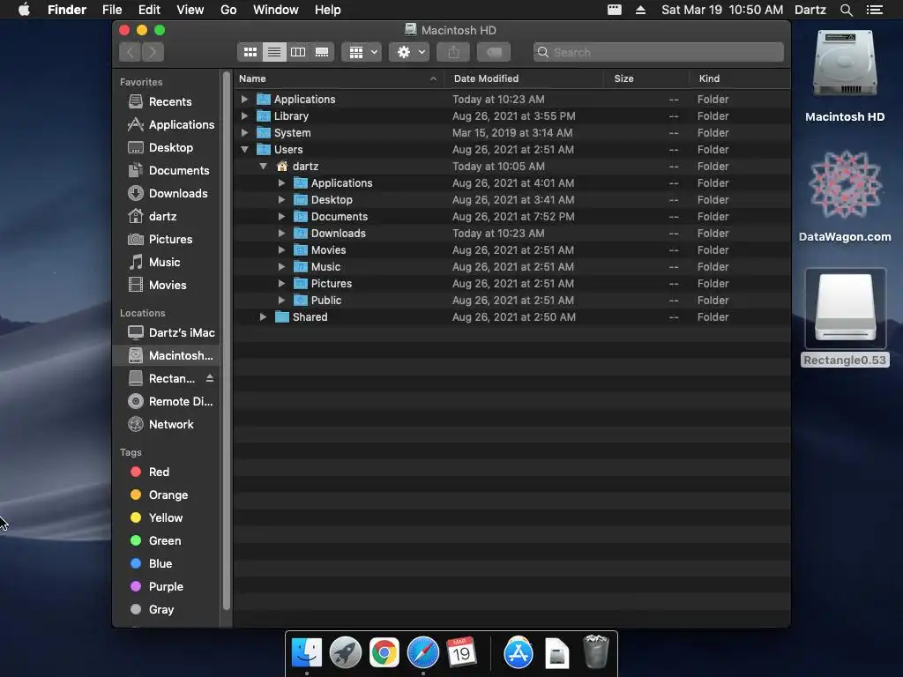Collapse the dartz home folder
This screenshot has width=903, height=677.
263,167
